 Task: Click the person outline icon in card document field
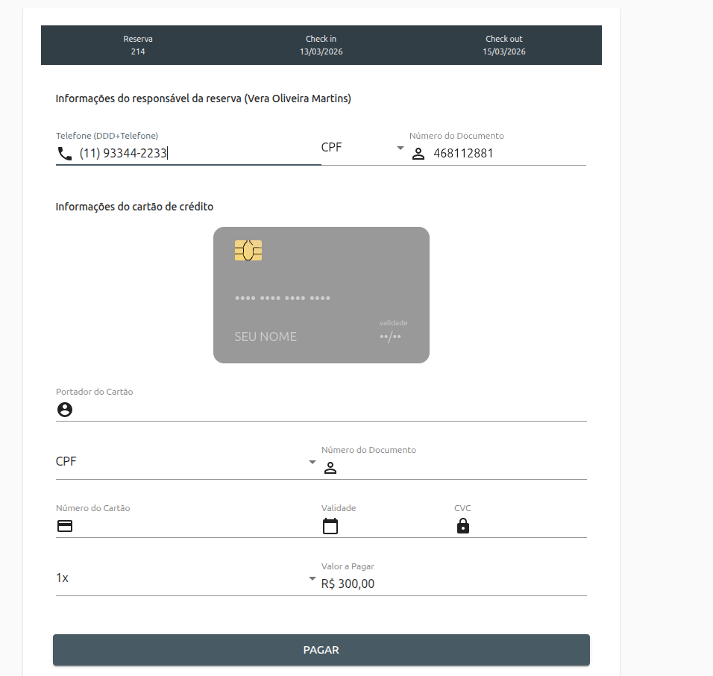tap(330, 468)
